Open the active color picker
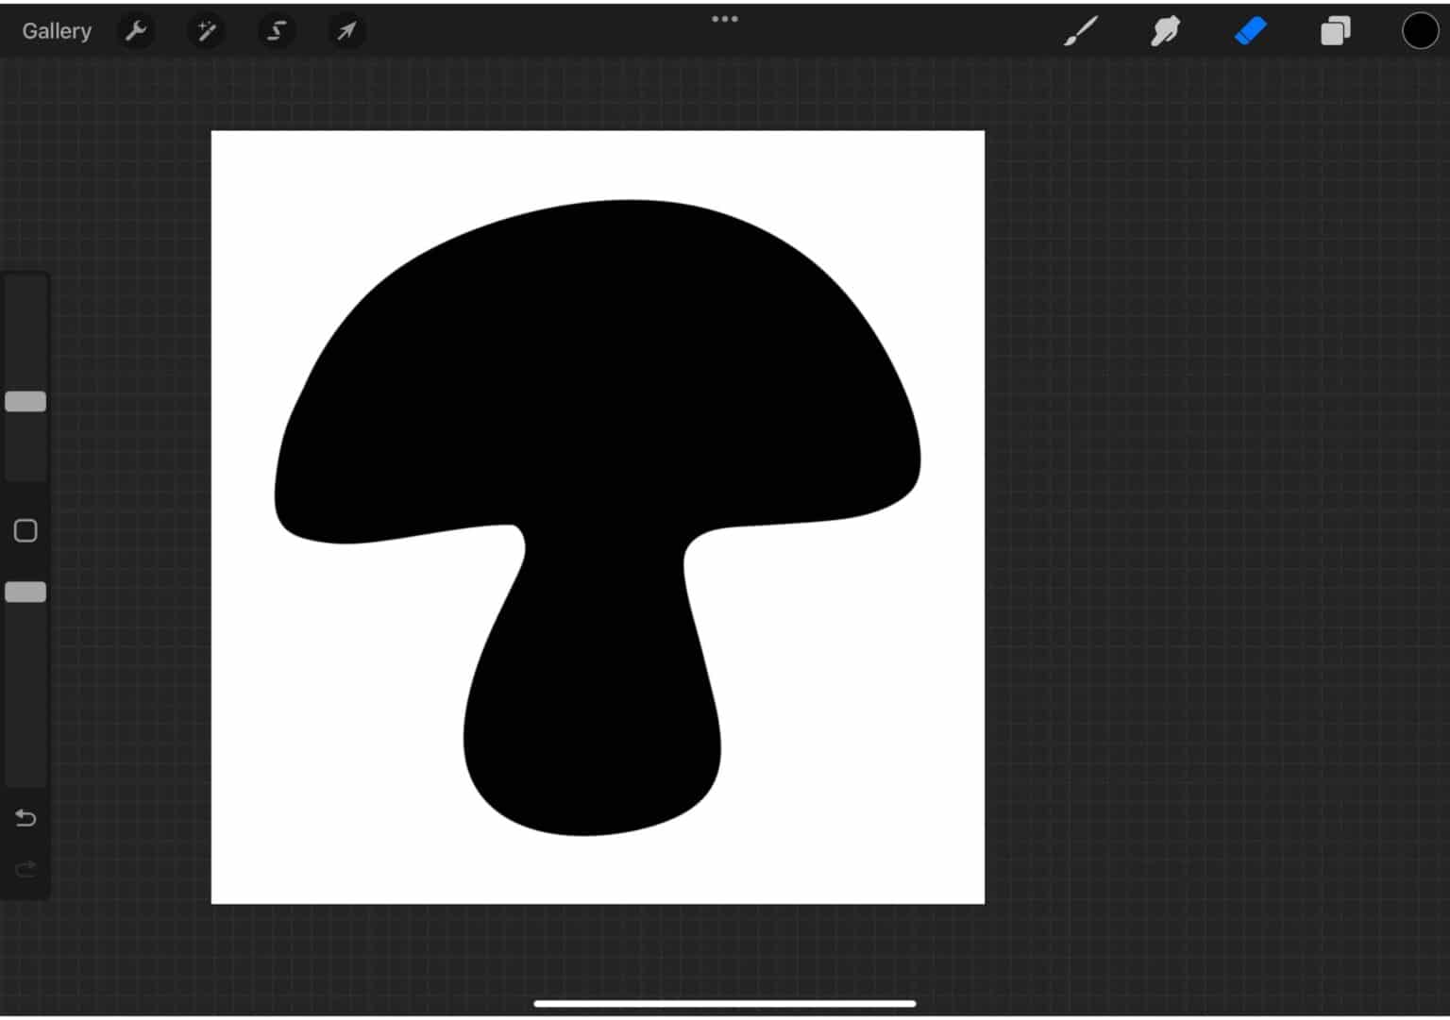The height and width of the screenshot is (1020, 1450). coord(1420,30)
